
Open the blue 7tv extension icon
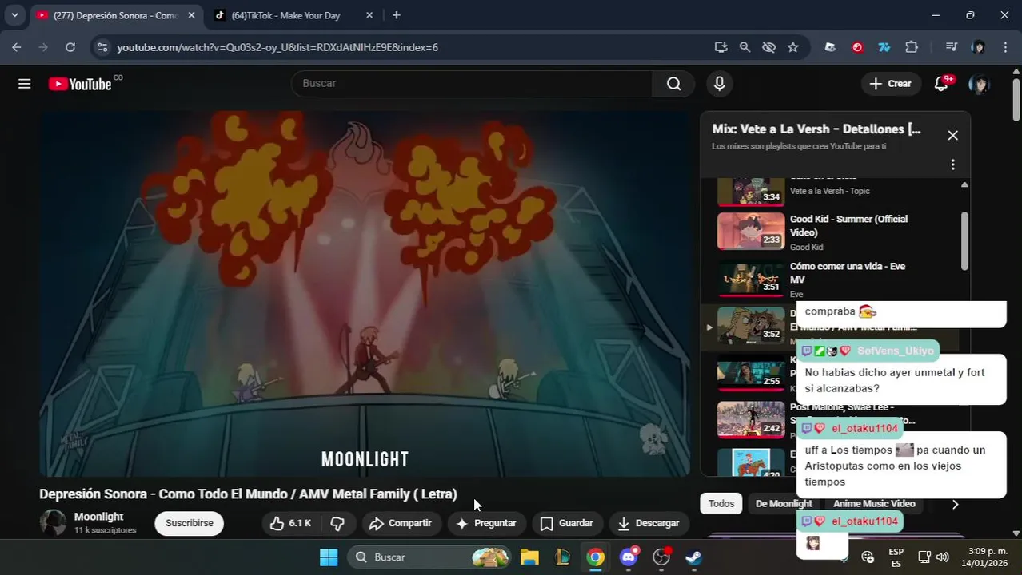point(884,47)
